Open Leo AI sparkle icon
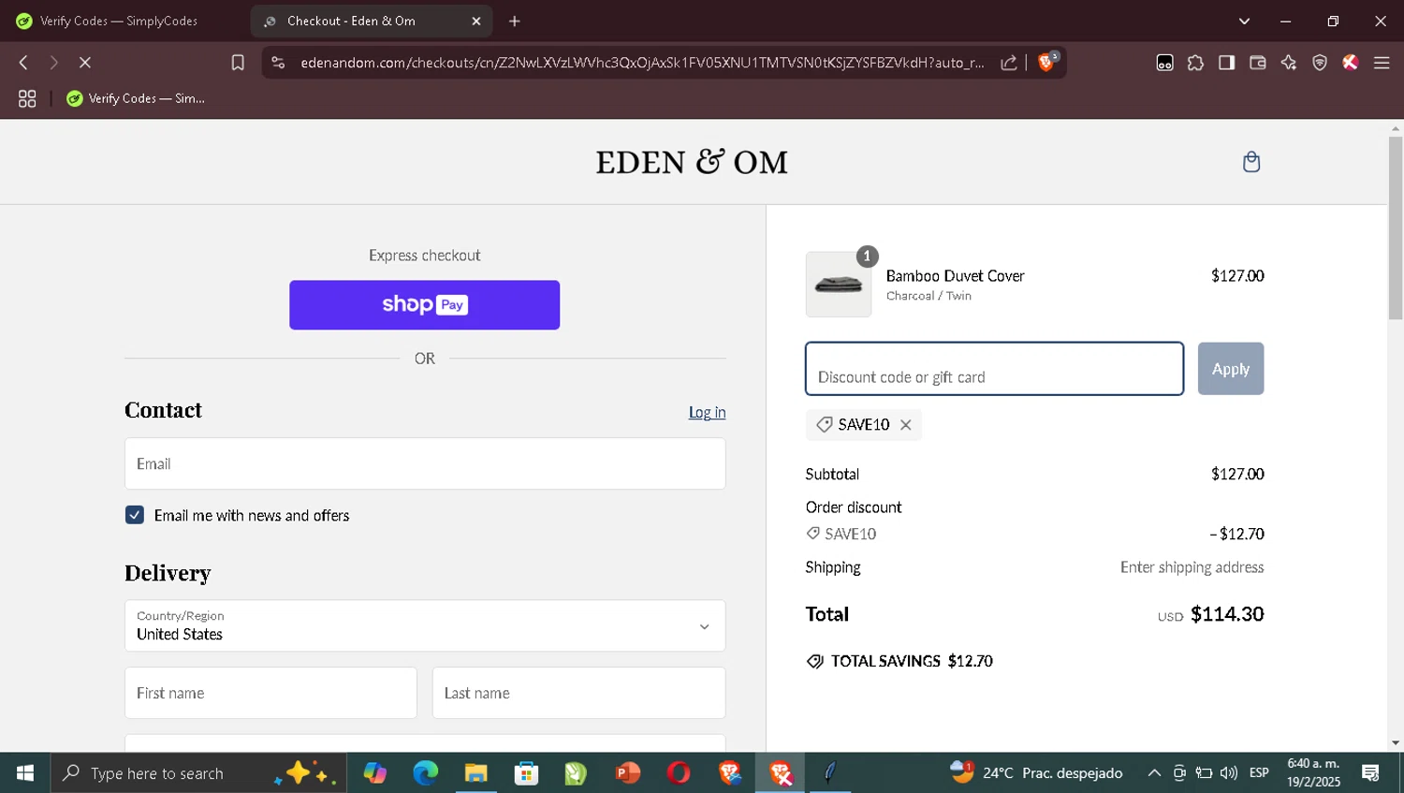The image size is (1404, 793). (x=1289, y=63)
